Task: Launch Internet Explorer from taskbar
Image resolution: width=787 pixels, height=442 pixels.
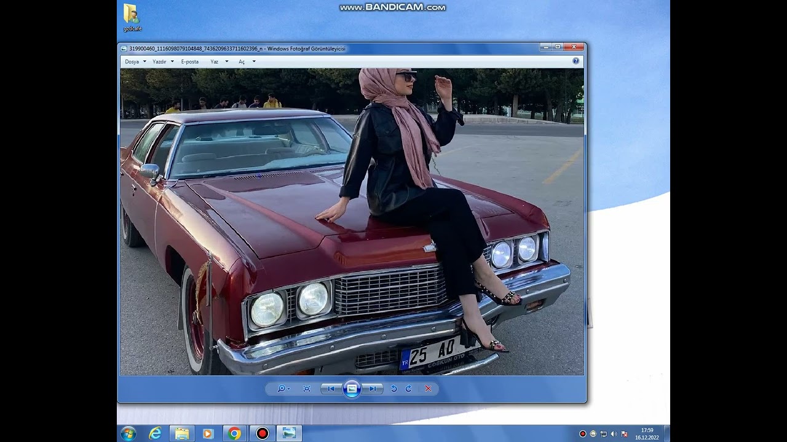Action: coord(156,433)
